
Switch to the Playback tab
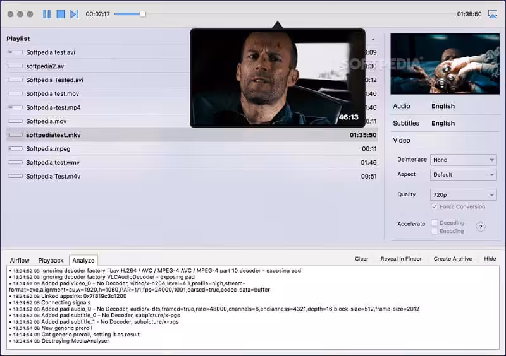[51, 260]
